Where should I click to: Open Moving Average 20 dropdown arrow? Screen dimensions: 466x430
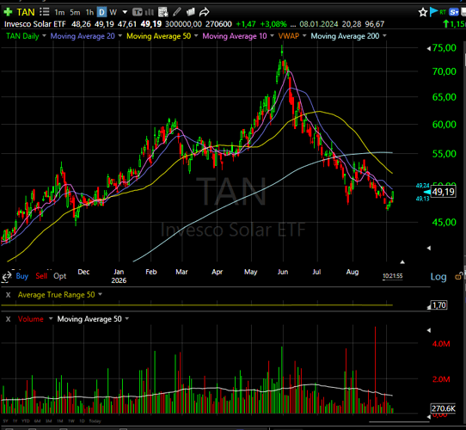120,36
